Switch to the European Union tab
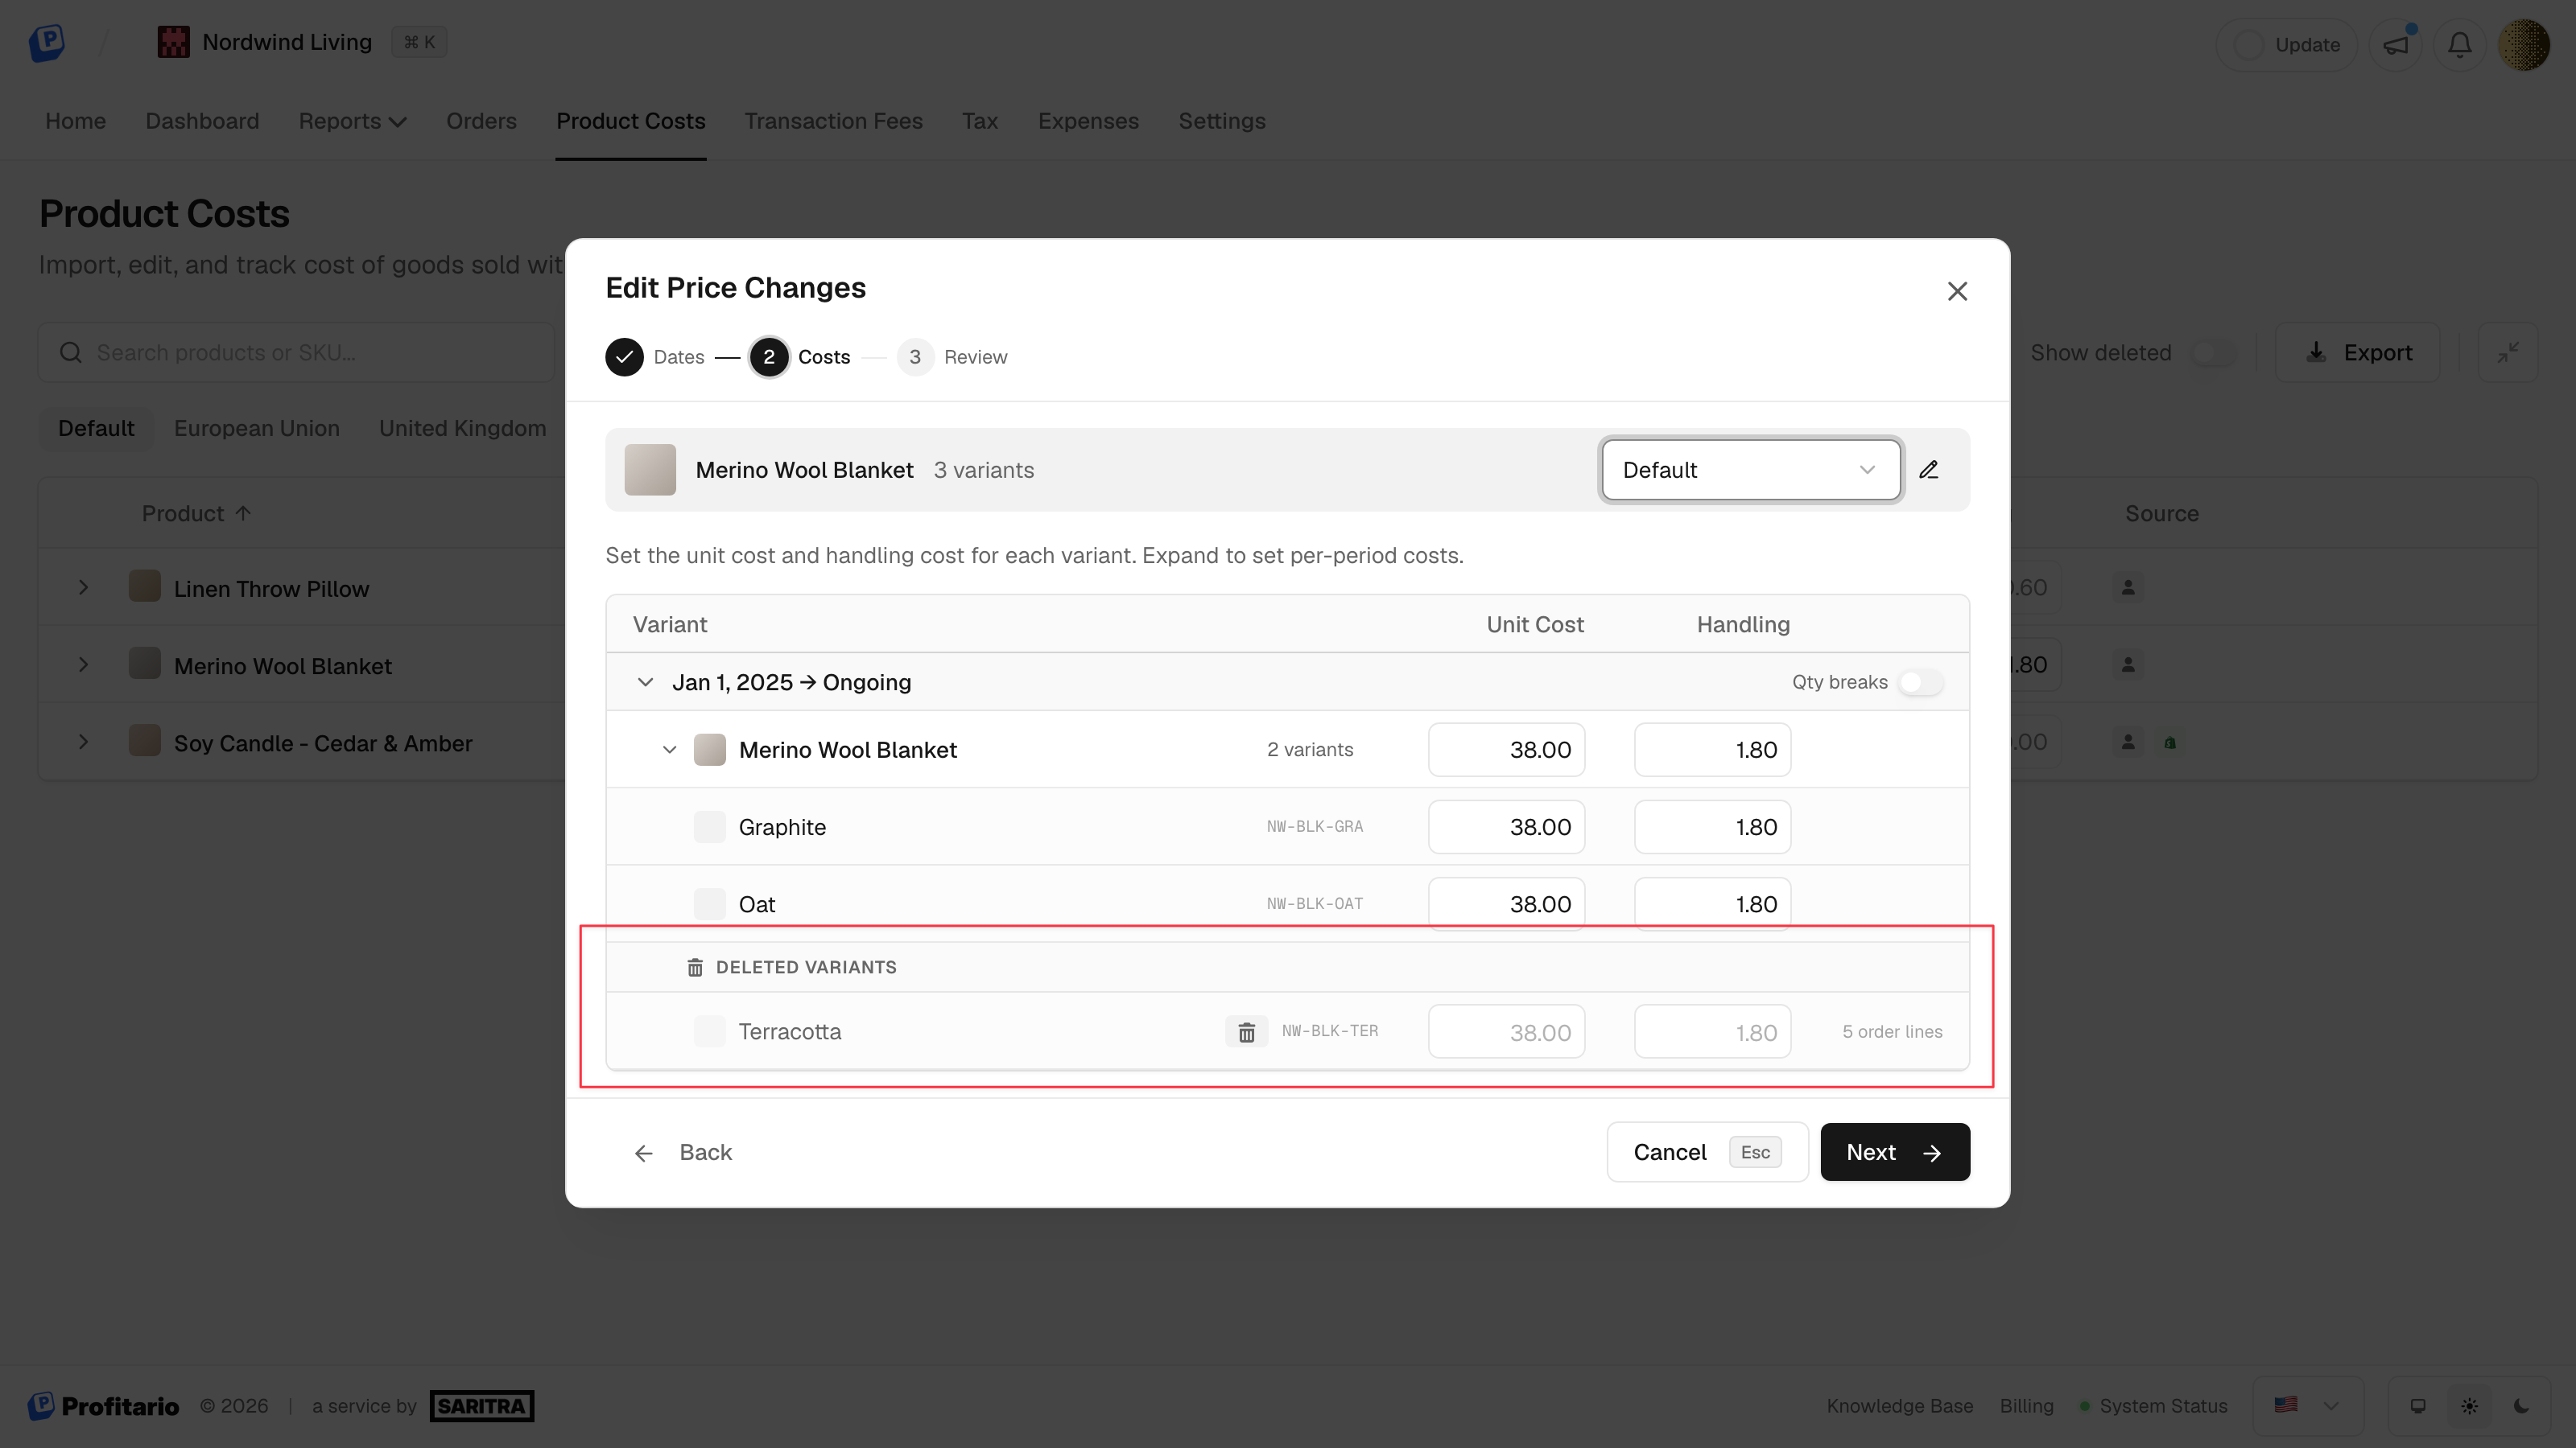 point(257,428)
